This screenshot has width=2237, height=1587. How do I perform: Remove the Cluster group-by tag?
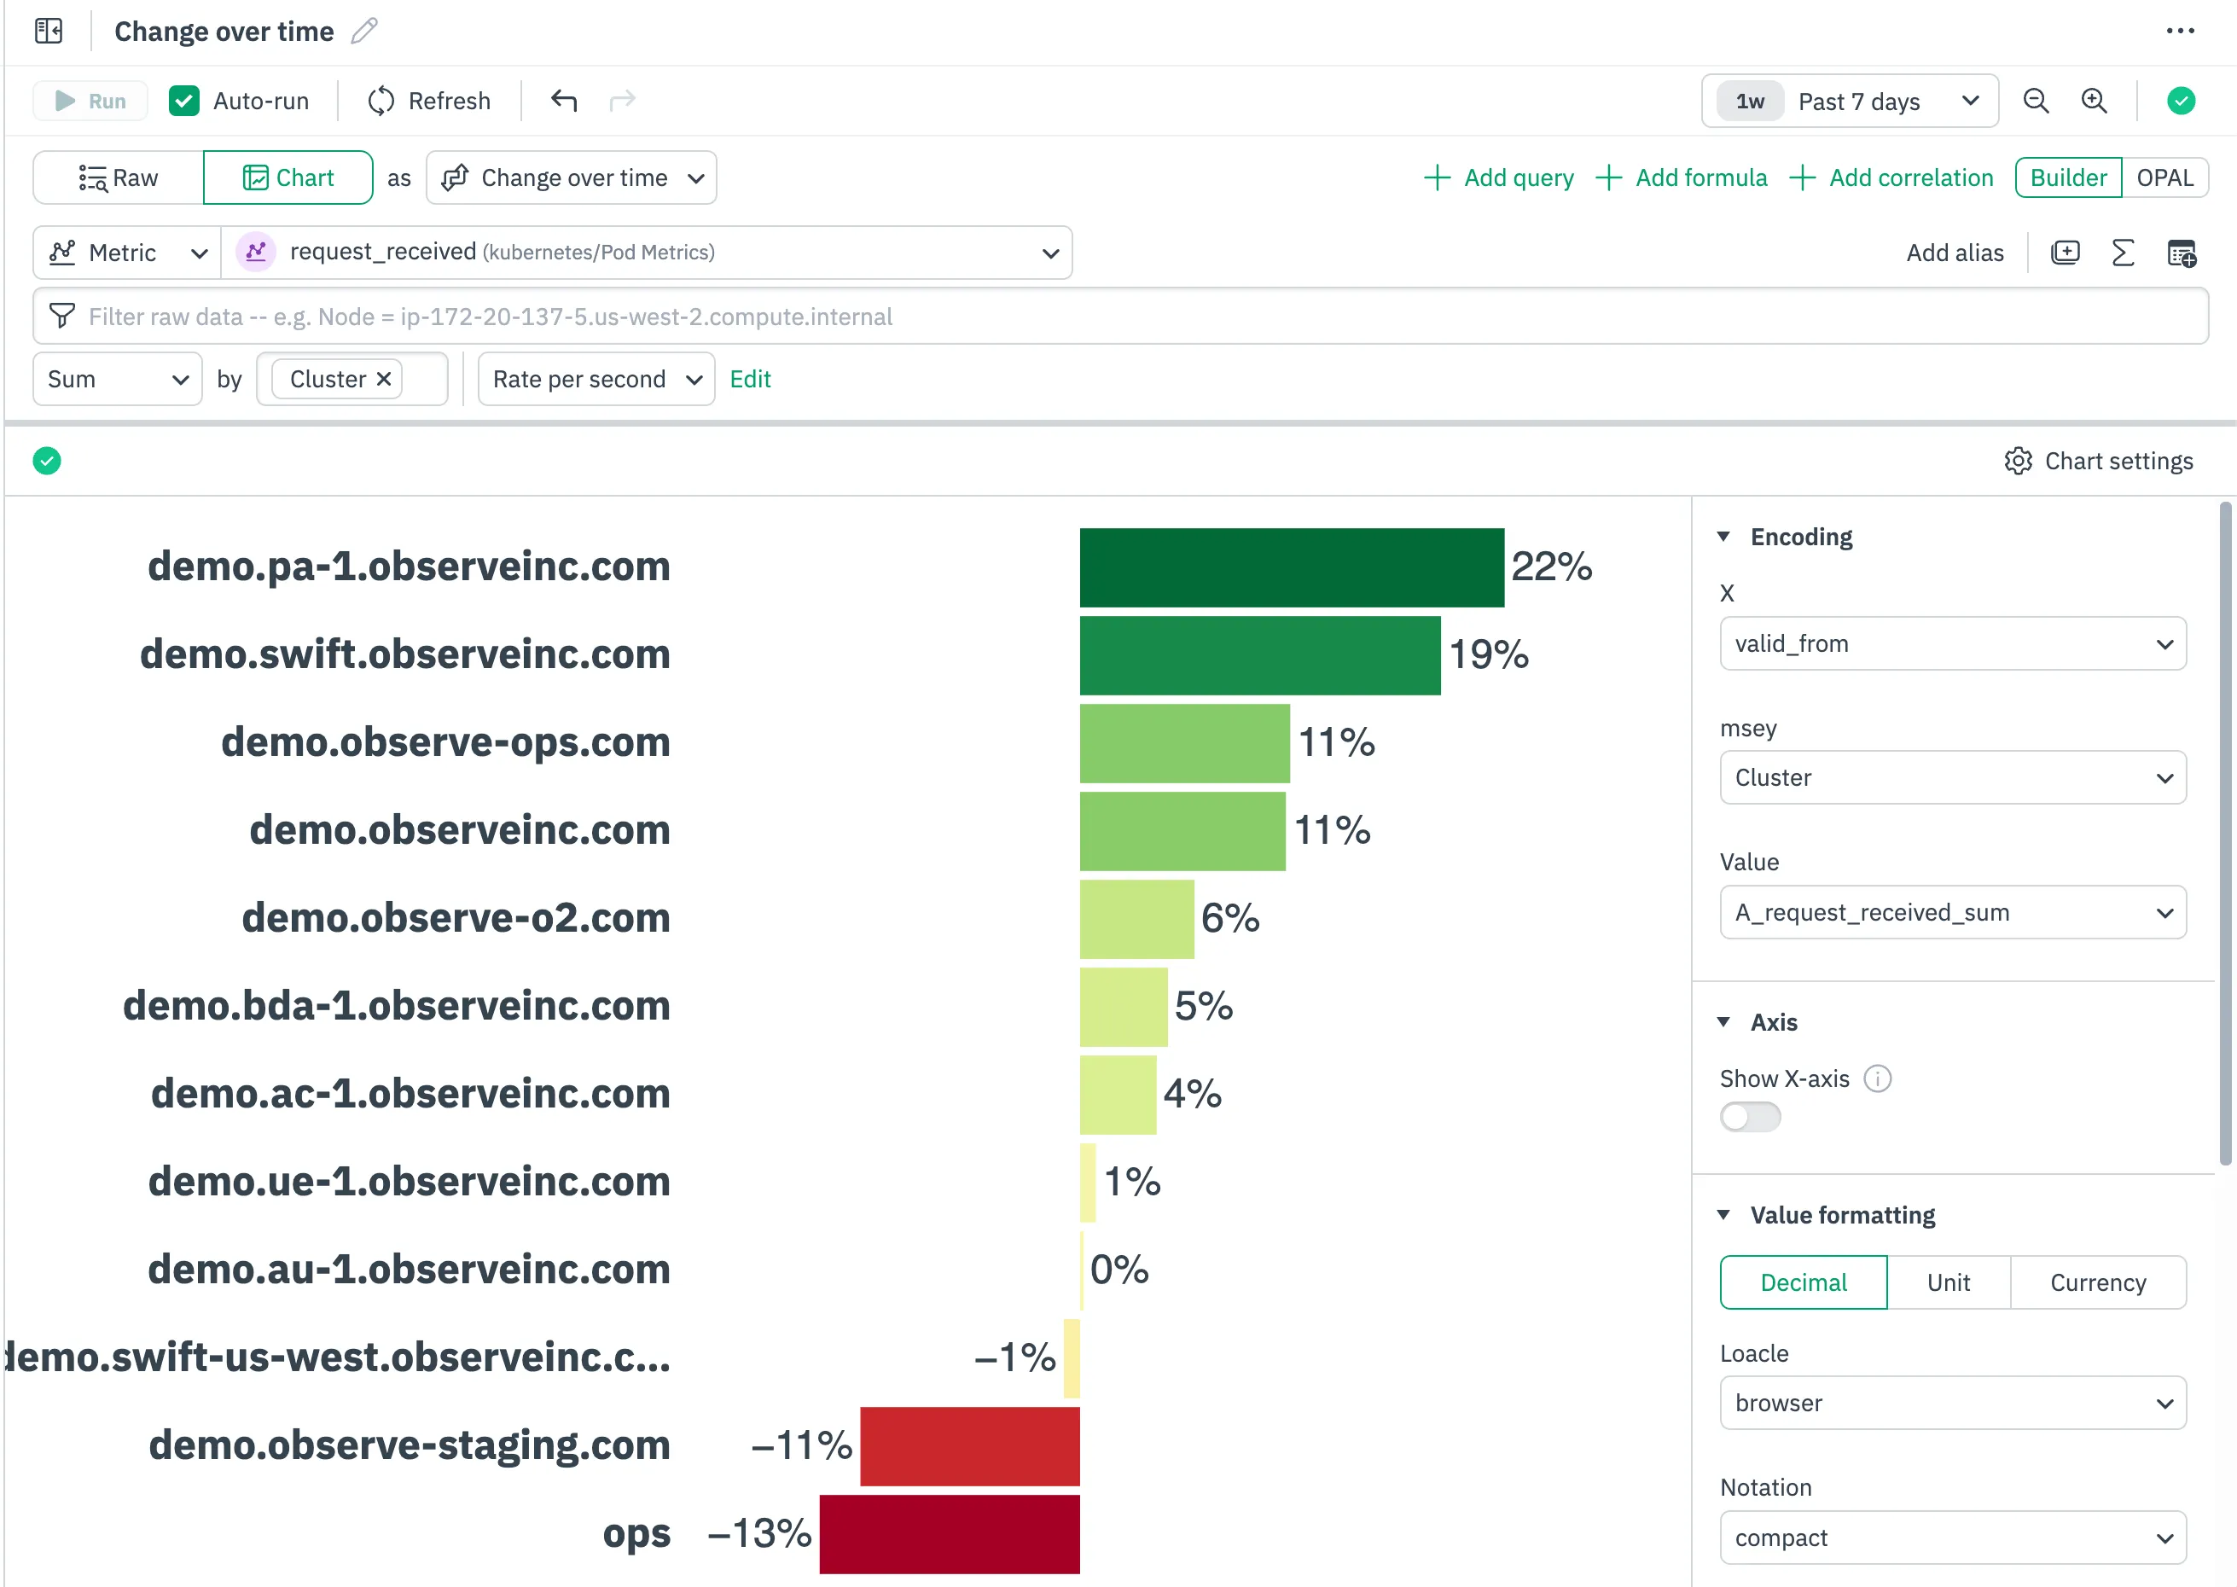point(384,379)
